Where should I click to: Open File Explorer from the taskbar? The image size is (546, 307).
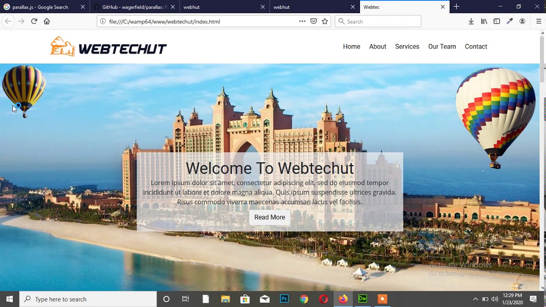click(x=225, y=299)
